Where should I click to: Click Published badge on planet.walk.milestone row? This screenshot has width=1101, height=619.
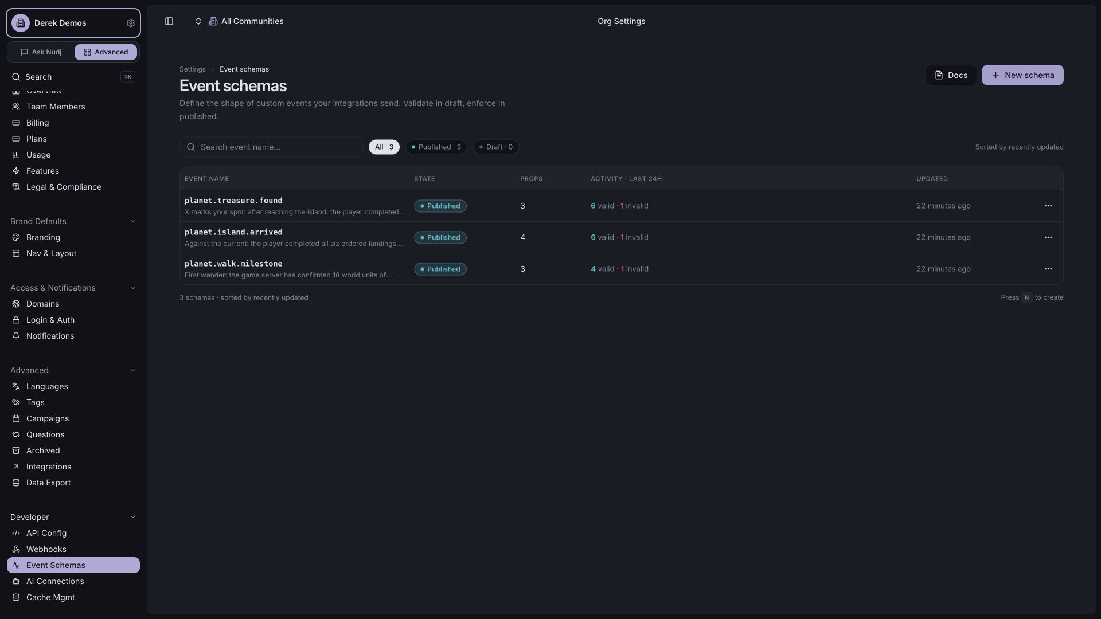tap(440, 269)
